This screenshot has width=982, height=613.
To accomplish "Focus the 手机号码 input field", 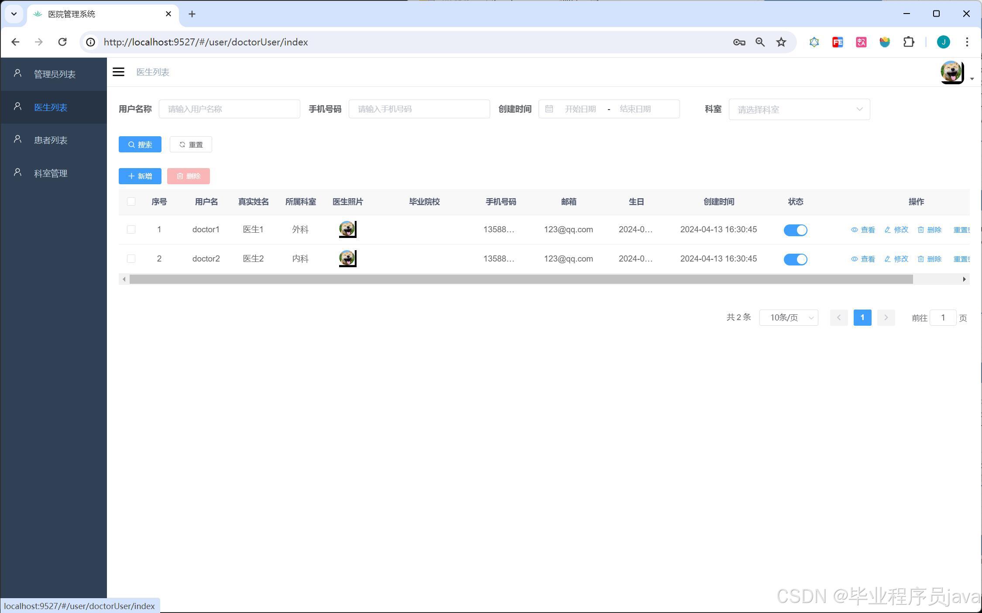I will (x=419, y=109).
